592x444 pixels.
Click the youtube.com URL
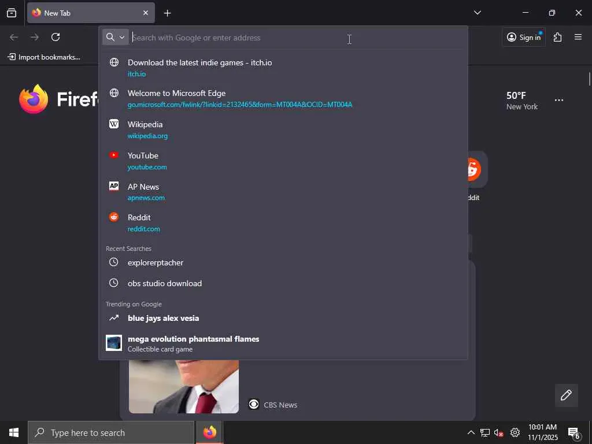147,167
